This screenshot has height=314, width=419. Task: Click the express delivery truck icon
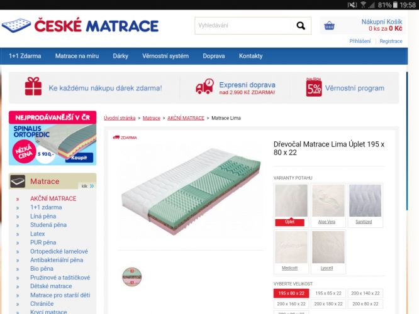tap(204, 87)
